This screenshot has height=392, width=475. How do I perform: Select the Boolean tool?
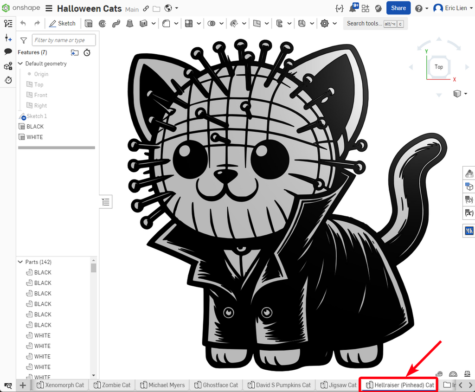click(212, 23)
